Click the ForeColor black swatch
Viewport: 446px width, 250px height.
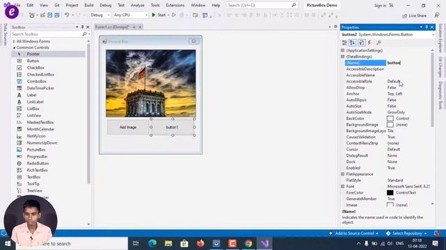[x=390, y=193]
